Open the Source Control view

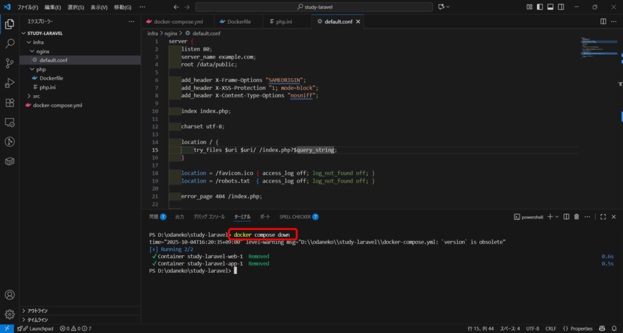click(x=10, y=63)
